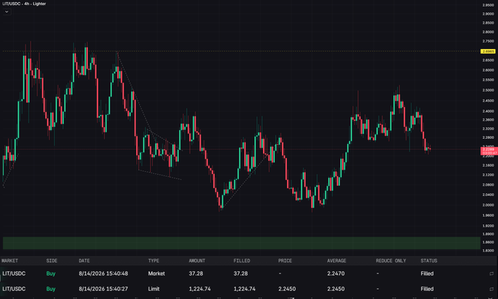Image resolution: width=498 pixels, height=299 pixels.
Task: Click the Market order type cell
Action: pyautogui.click(x=156, y=273)
